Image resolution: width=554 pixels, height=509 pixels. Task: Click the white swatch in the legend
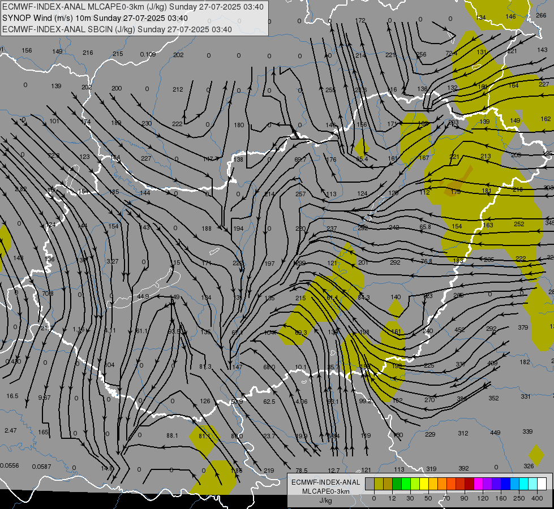pyautogui.click(x=542, y=484)
